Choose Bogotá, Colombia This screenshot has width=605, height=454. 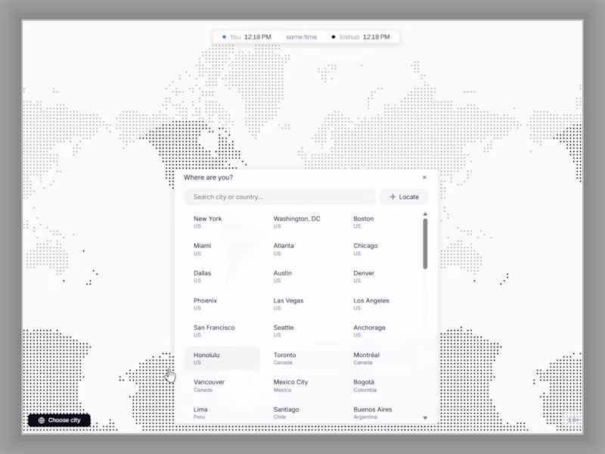tap(382, 385)
